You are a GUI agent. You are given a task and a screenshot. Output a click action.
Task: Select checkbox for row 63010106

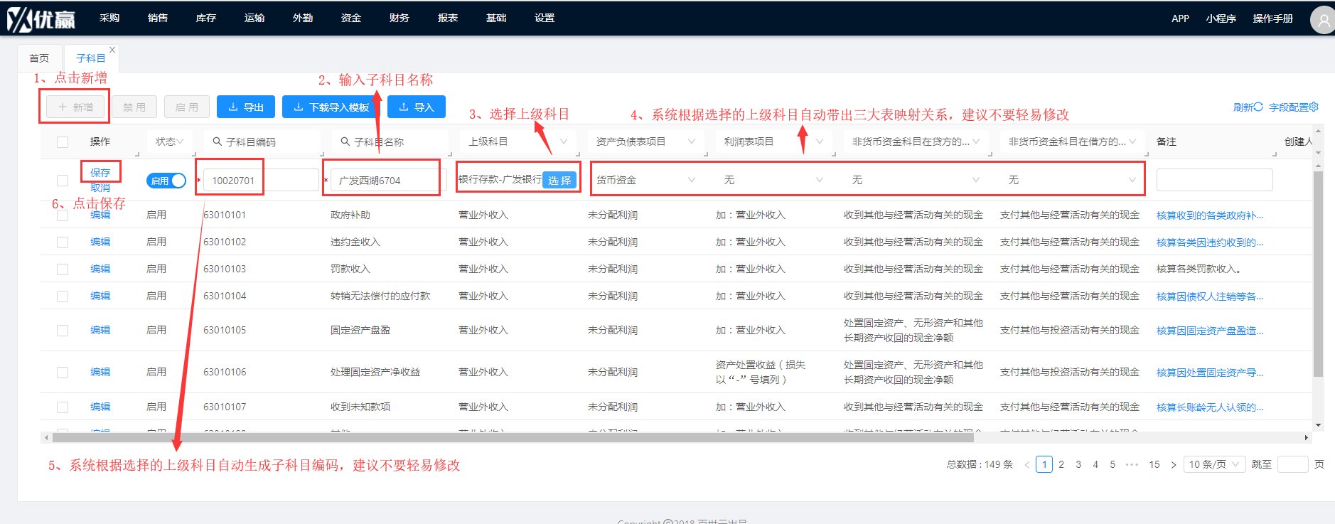point(63,373)
